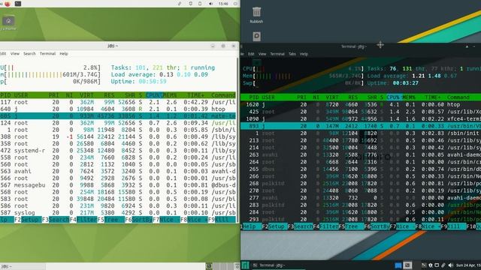Click F9 Kill in right htop
481x270 pixels.
click(453, 226)
